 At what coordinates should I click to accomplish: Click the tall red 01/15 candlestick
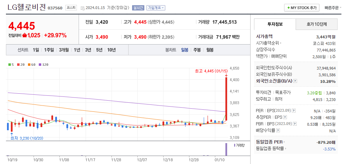pyautogui.click(x=226, y=99)
